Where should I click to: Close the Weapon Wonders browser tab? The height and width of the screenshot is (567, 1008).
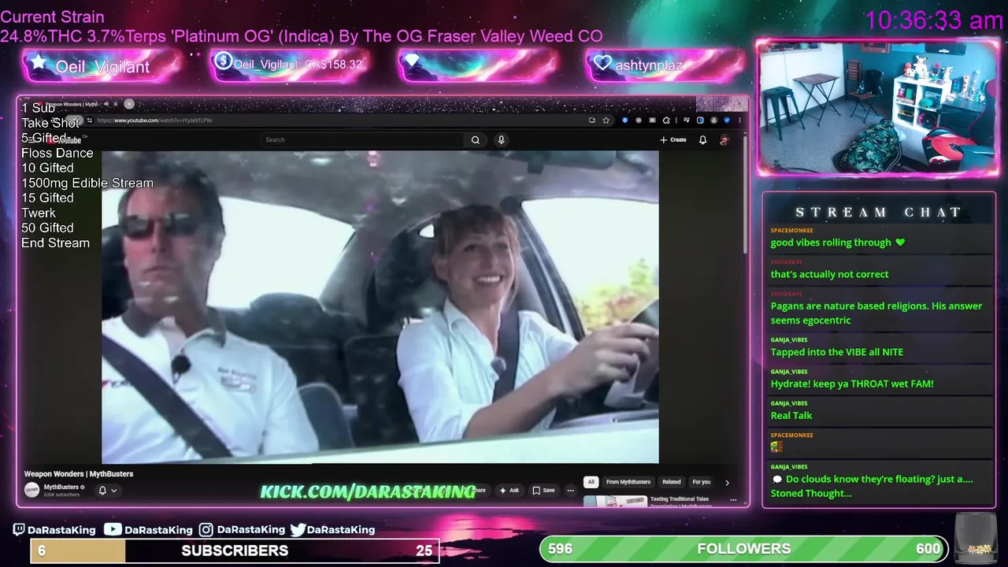tap(115, 104)
